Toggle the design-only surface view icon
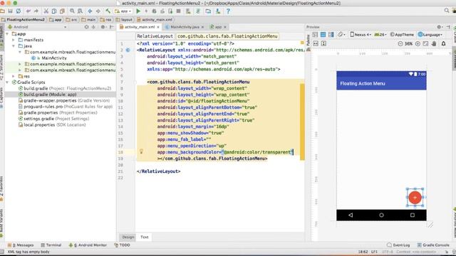456x256 pixels. (x=315, y=35)
